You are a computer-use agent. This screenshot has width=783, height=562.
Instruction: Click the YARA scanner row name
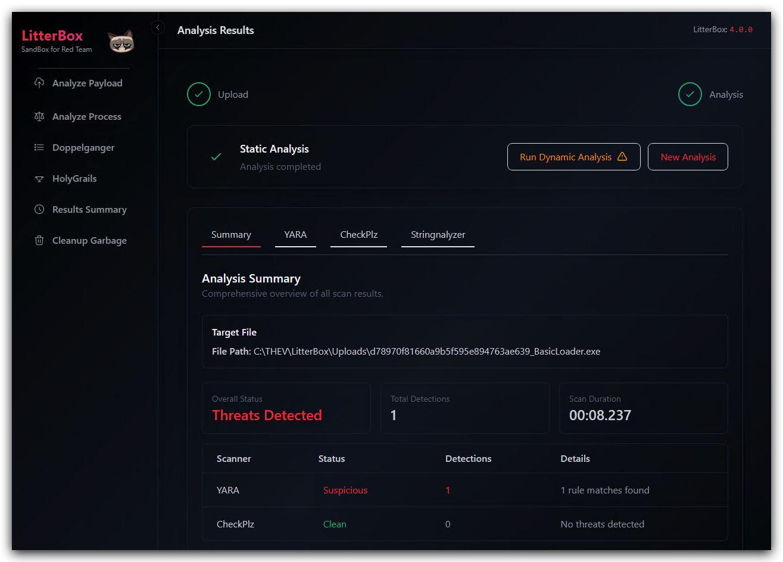pos(228,490)
